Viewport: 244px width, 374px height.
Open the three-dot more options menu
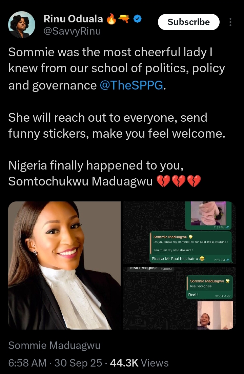point(230,22)
